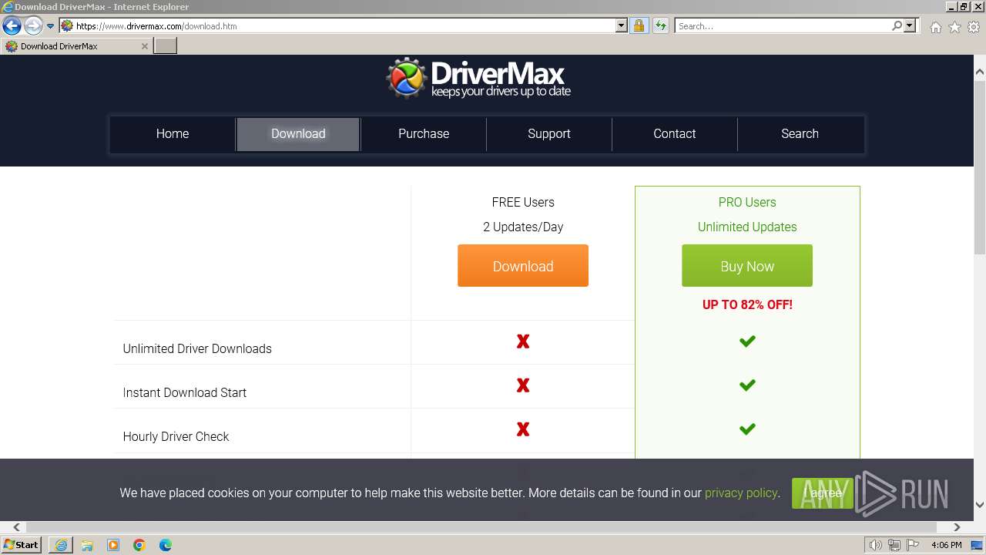
Task: Open the privacy policy link
Action: point(741,493)
